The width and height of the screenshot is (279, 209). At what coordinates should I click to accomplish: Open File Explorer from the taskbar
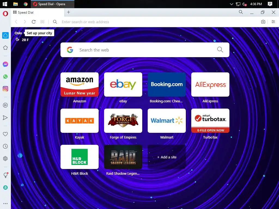pyautogui.click(x=16, y=4)
